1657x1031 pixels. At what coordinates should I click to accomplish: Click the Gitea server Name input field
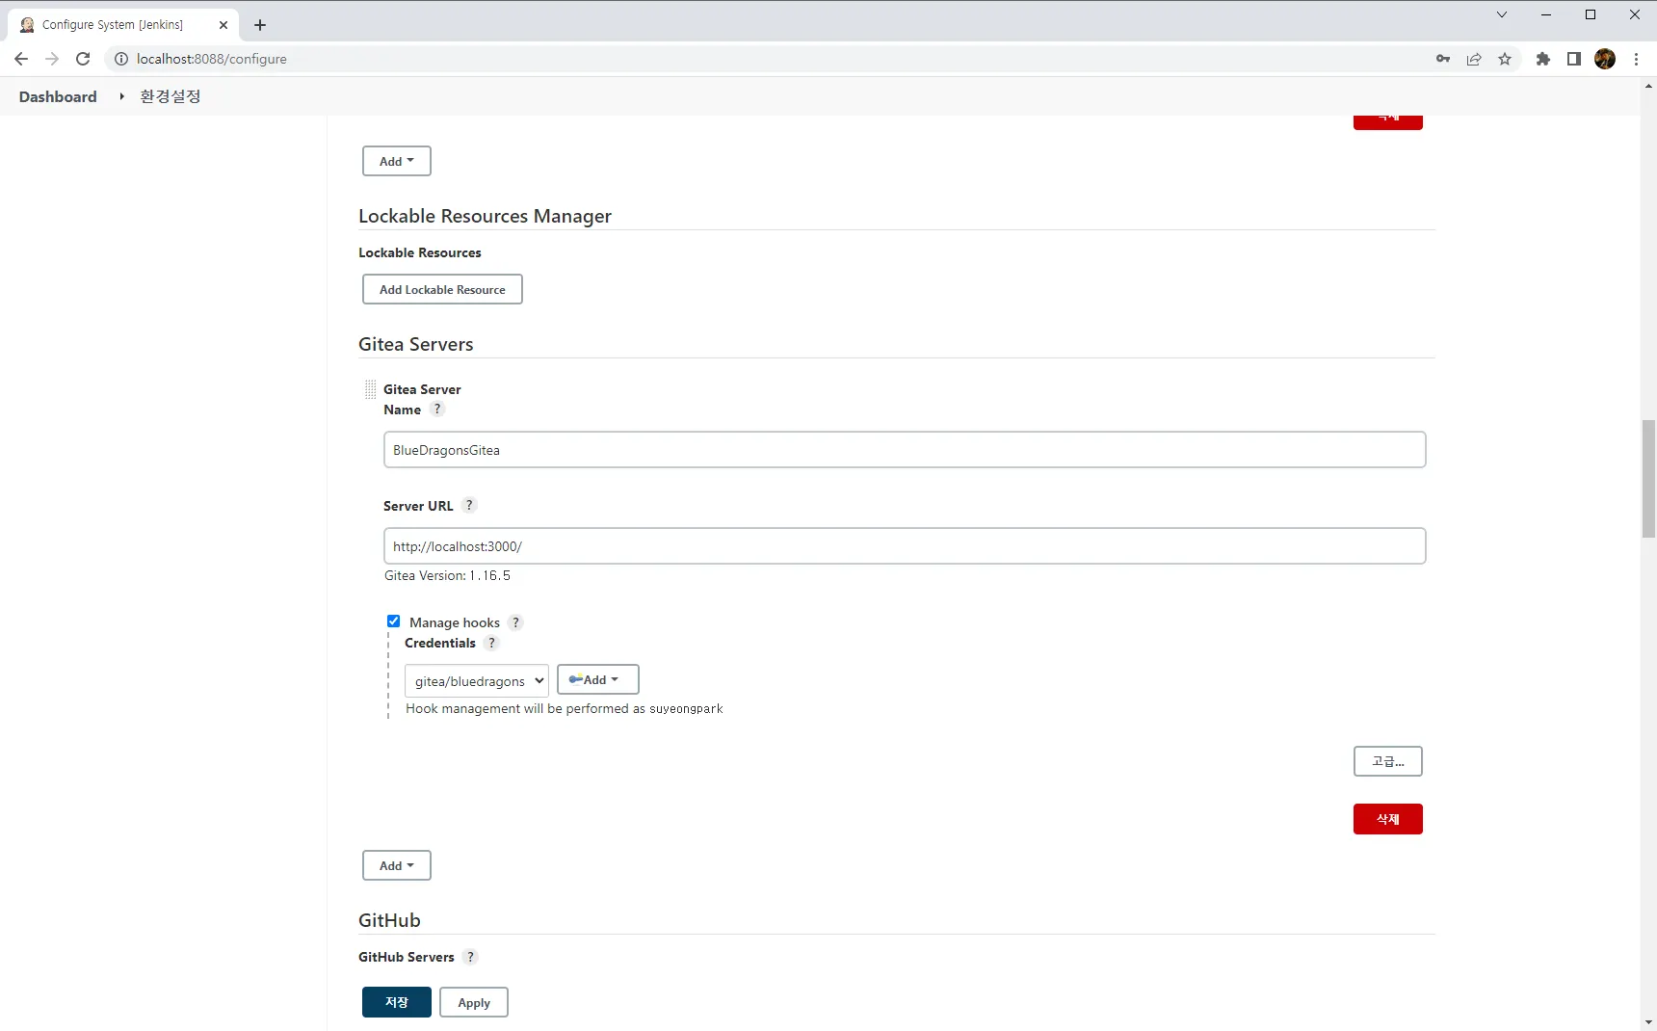(905, 450)
